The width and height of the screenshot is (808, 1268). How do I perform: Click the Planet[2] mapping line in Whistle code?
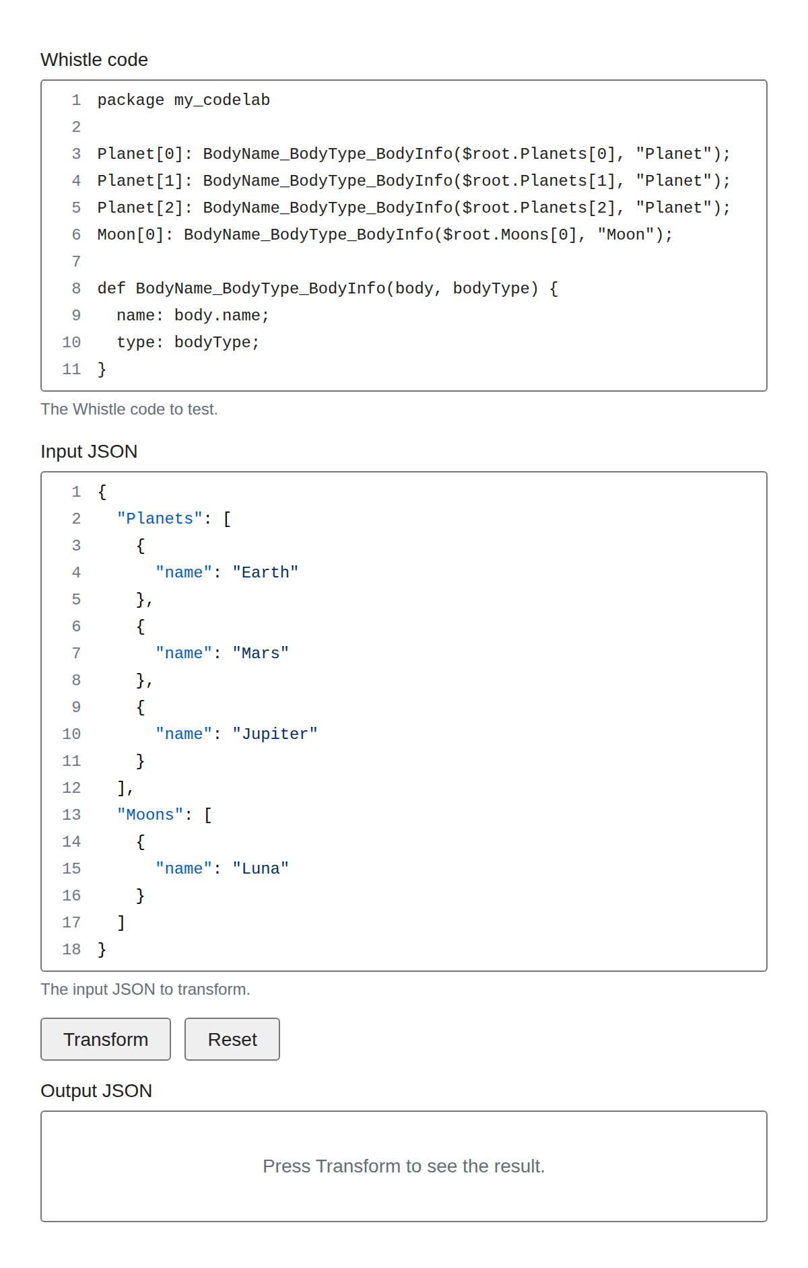[x=414, y=208]
